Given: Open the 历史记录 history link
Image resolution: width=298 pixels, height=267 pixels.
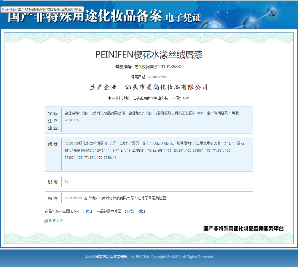Looking at the screenshot, I should [56, 220].
